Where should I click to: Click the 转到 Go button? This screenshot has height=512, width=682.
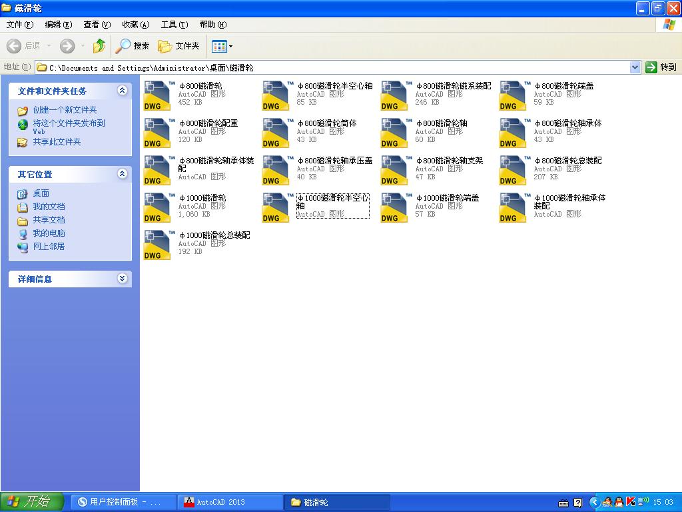pyautogui.click(x=661, y=67)
